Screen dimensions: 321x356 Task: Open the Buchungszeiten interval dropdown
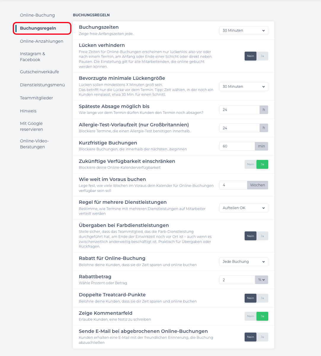tap(243, 31)
